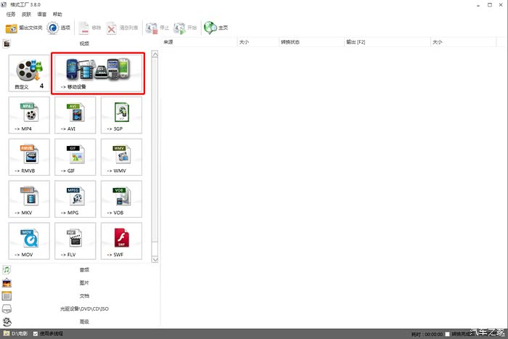
Task: Pick the GIF conversion icon
Action: point(75,157)
